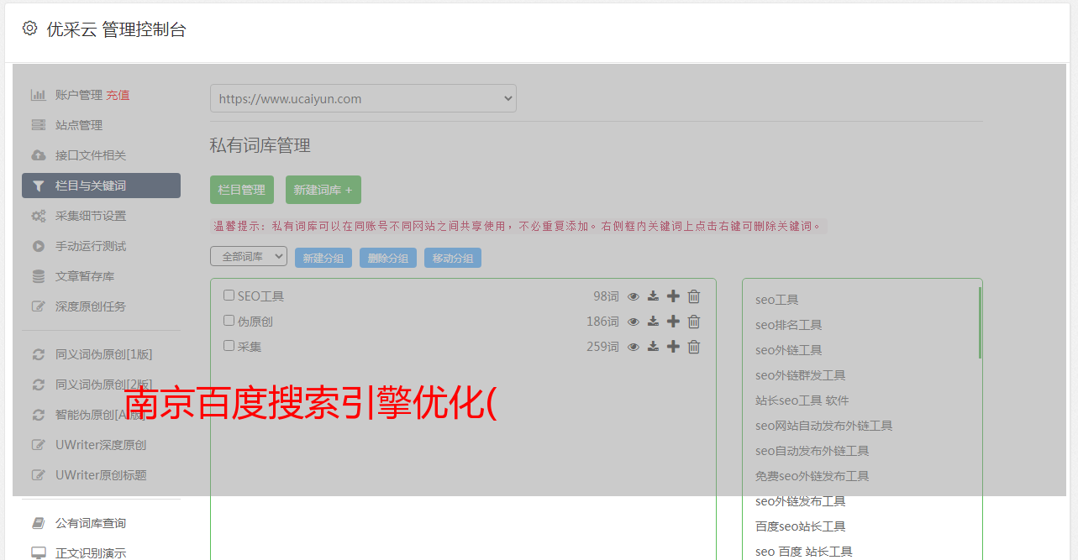Select keyword seo排名工具 in right list
1078x560 pixels.
788,325
